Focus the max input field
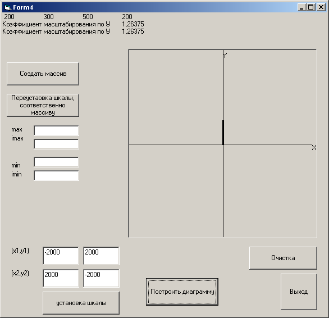Image resolution: width=329 pixels, height=318 pixels. (56, 131)
